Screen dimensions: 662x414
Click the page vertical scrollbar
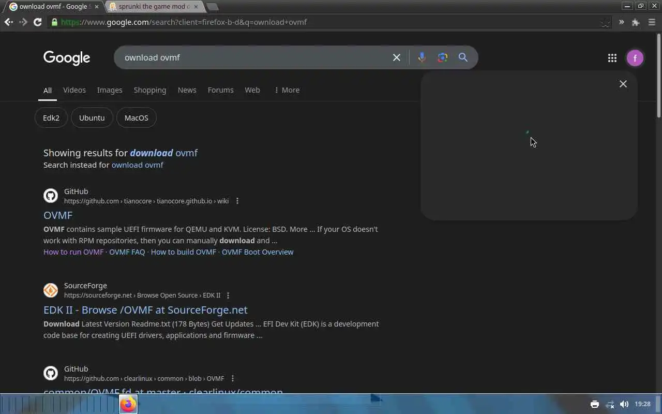pos(659,75)
